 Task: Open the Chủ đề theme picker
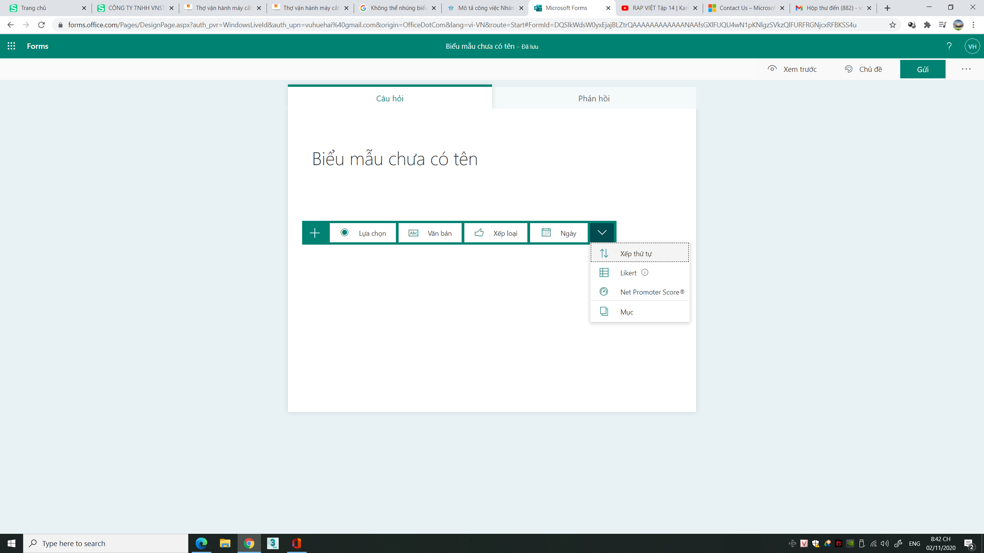point(863,69)
